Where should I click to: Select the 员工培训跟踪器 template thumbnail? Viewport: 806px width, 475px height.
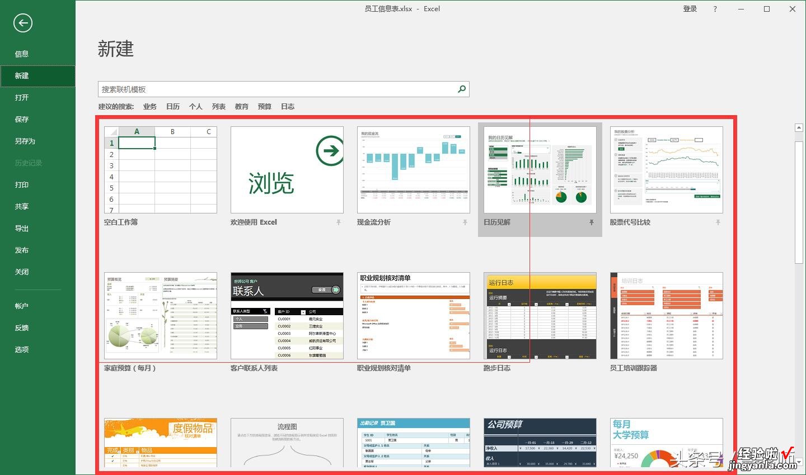(667, 316)
